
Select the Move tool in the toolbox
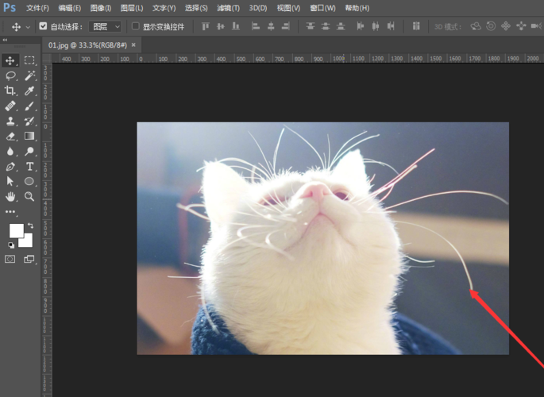coord(10,60)
